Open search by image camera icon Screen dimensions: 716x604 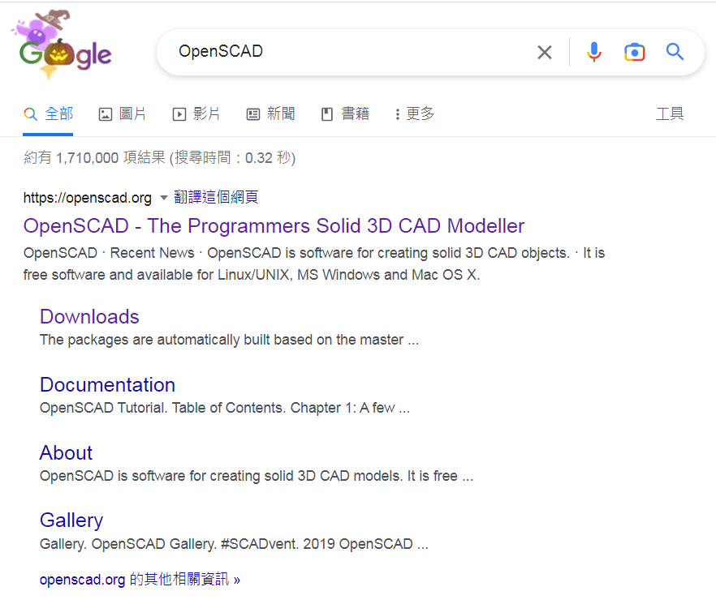pos(634,52)
